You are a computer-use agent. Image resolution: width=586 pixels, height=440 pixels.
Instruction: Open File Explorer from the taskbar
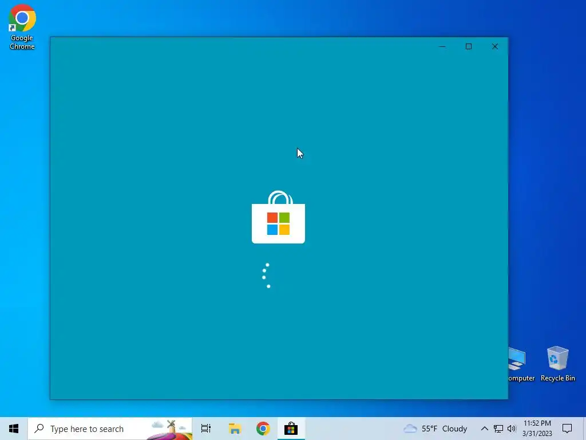coord(235,429)
